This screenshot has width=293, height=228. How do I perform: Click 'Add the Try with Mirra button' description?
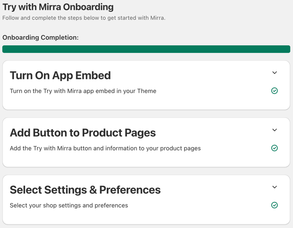tap(105, 148)
